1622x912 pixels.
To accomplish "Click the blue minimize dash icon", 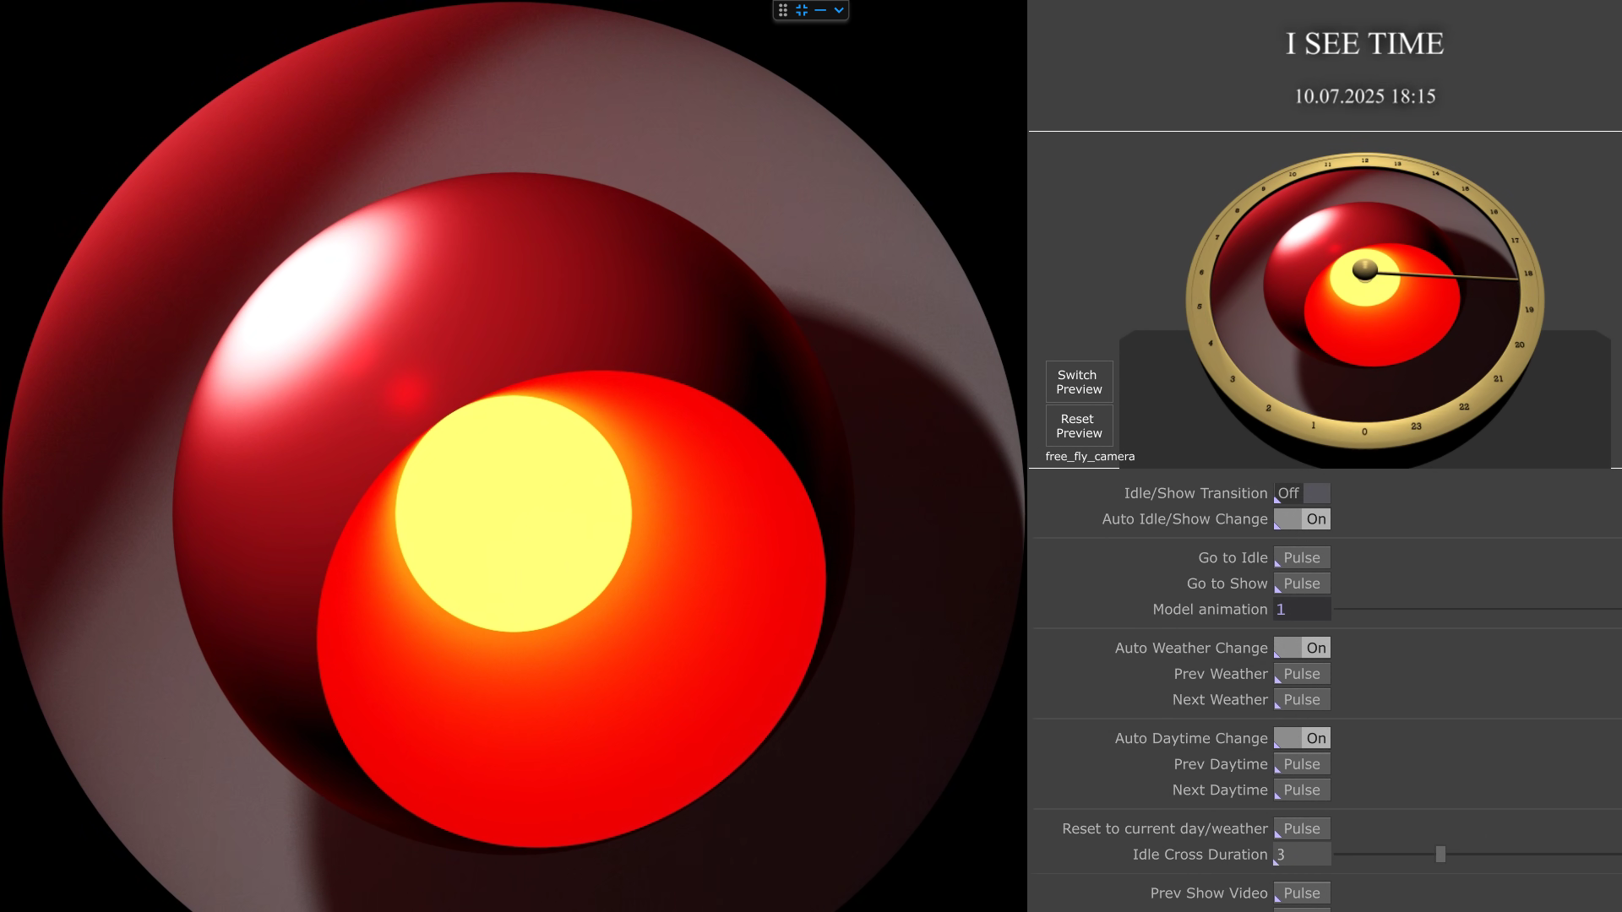I will 820,10.
